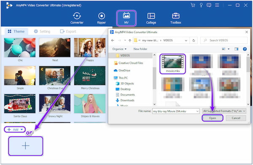Expand the address bar history dropdown
Screen dimensions: 253x165
coord(186,41)
